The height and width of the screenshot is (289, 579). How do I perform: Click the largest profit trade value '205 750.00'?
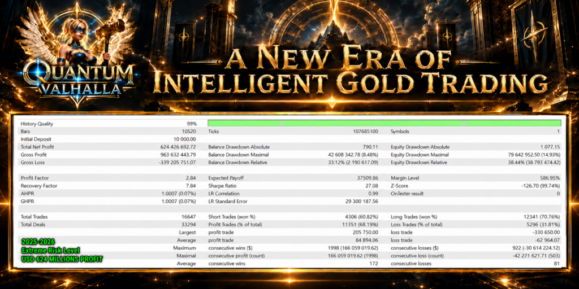(366, 232)
